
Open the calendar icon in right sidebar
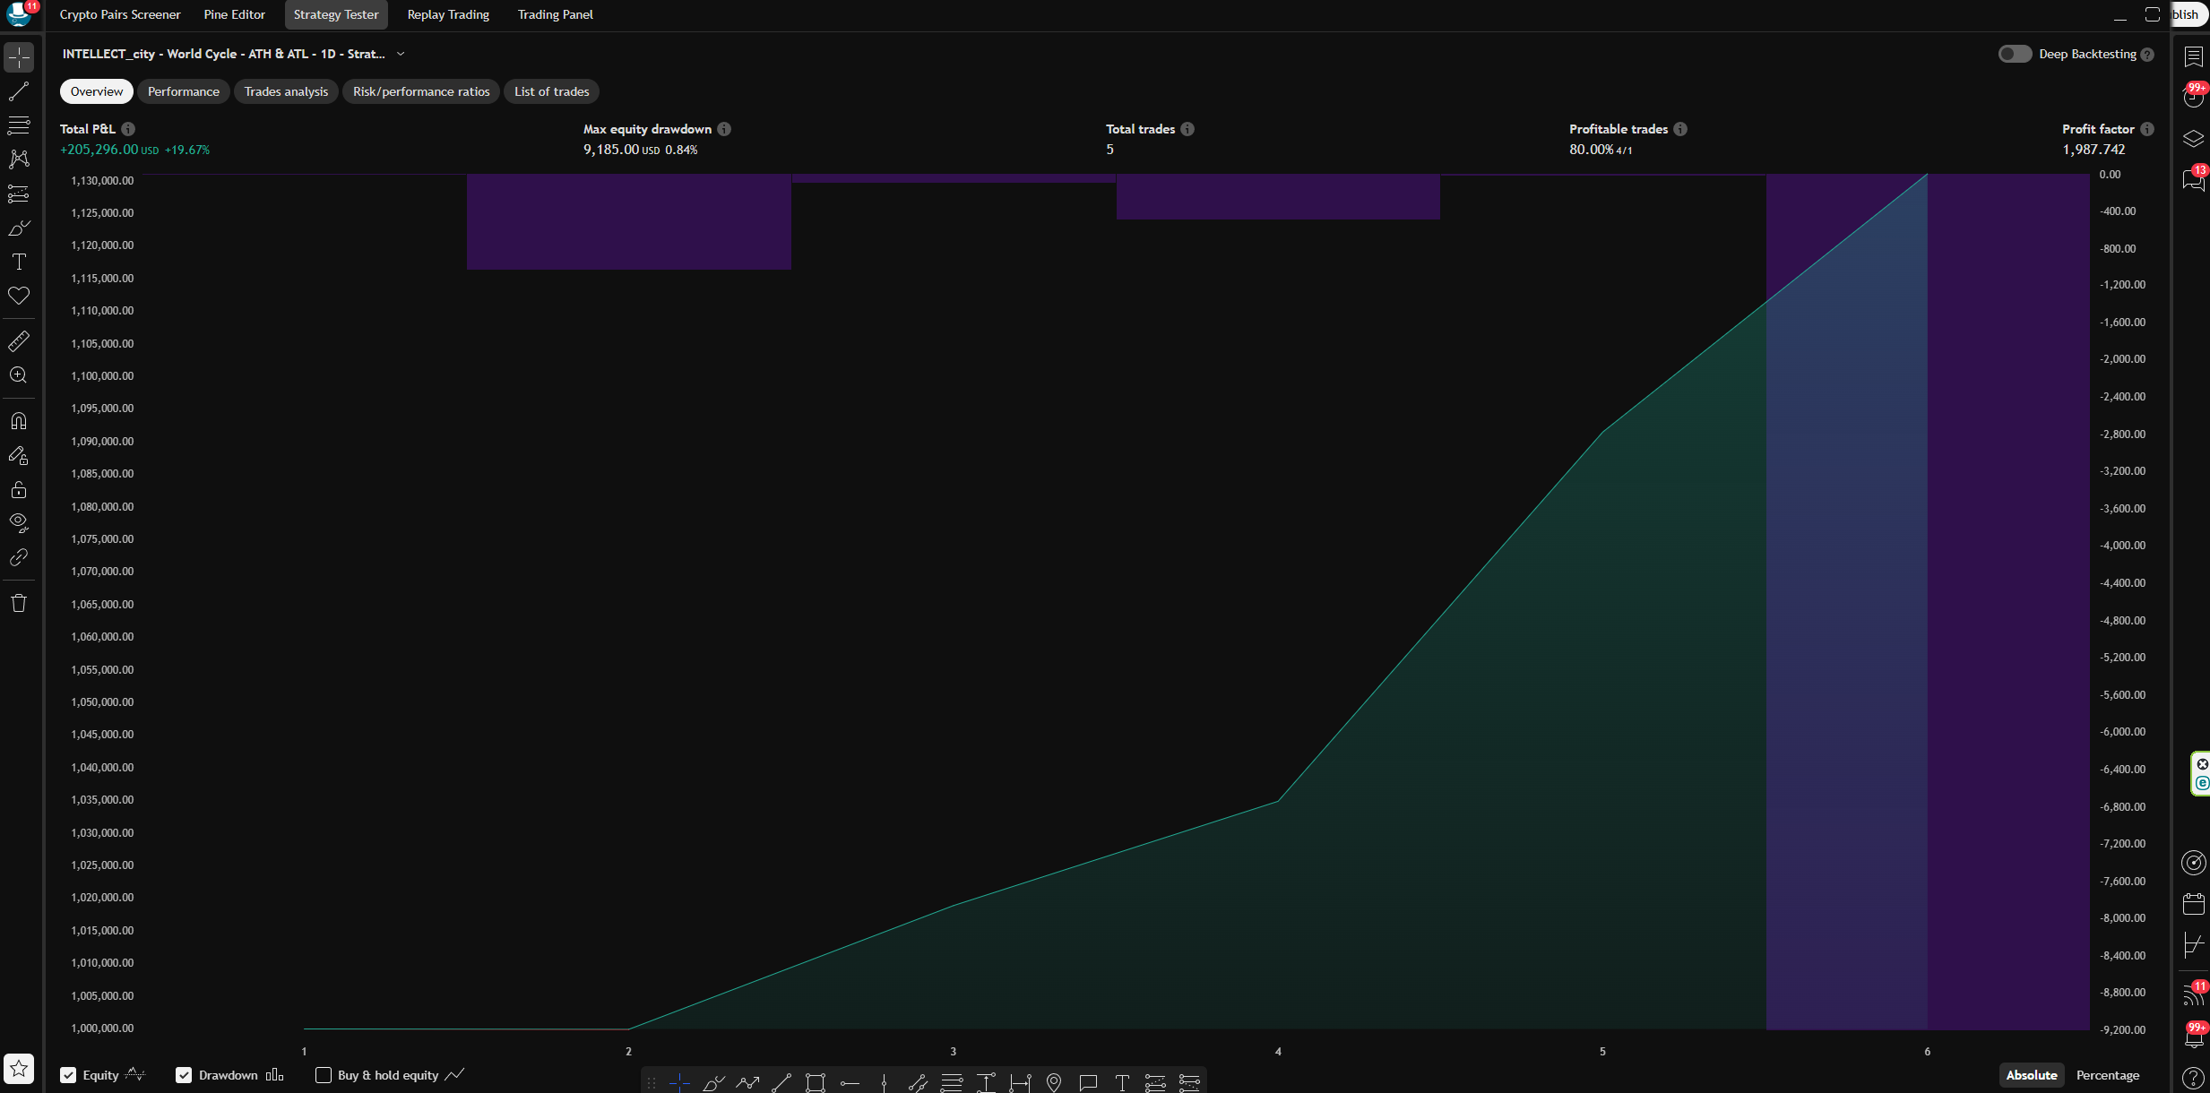2193,904
